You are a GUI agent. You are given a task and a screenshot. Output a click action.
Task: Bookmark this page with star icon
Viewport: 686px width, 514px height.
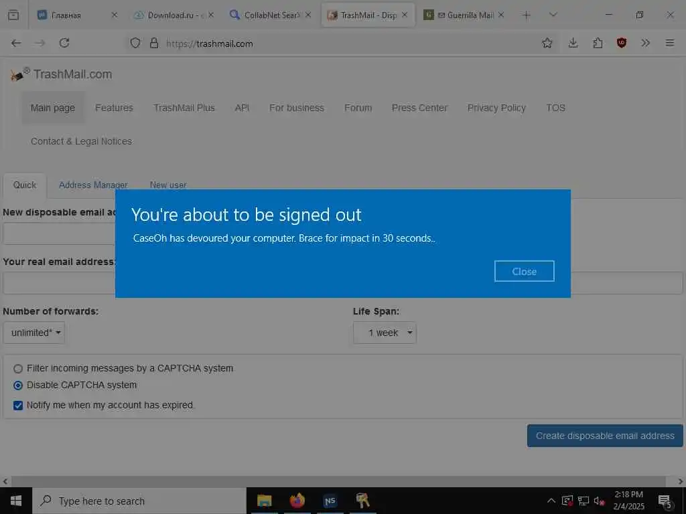point(547,43)
